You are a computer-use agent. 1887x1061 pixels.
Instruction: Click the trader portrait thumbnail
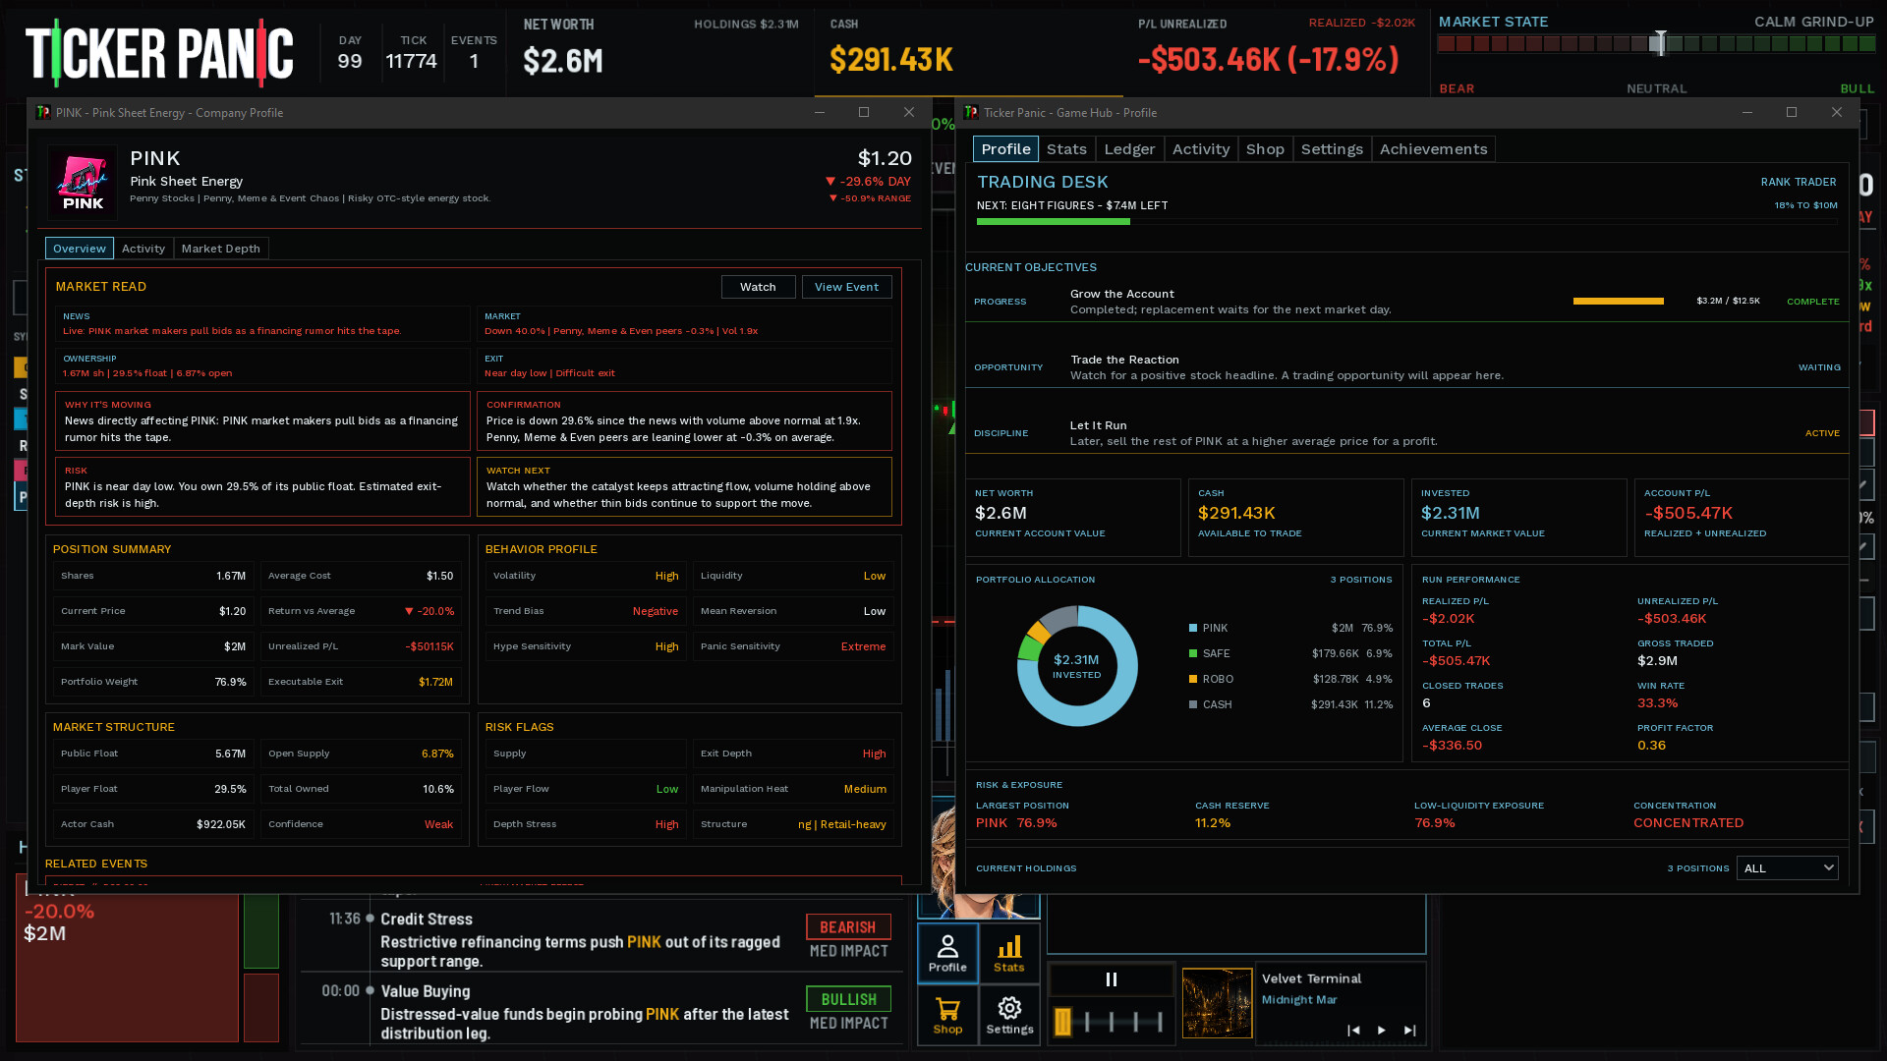978,859
